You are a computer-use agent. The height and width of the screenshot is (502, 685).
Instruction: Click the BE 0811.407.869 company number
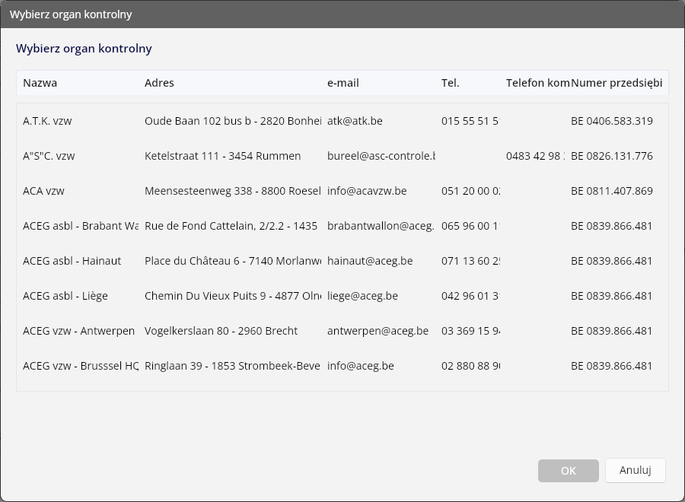[x=612, y=191]
